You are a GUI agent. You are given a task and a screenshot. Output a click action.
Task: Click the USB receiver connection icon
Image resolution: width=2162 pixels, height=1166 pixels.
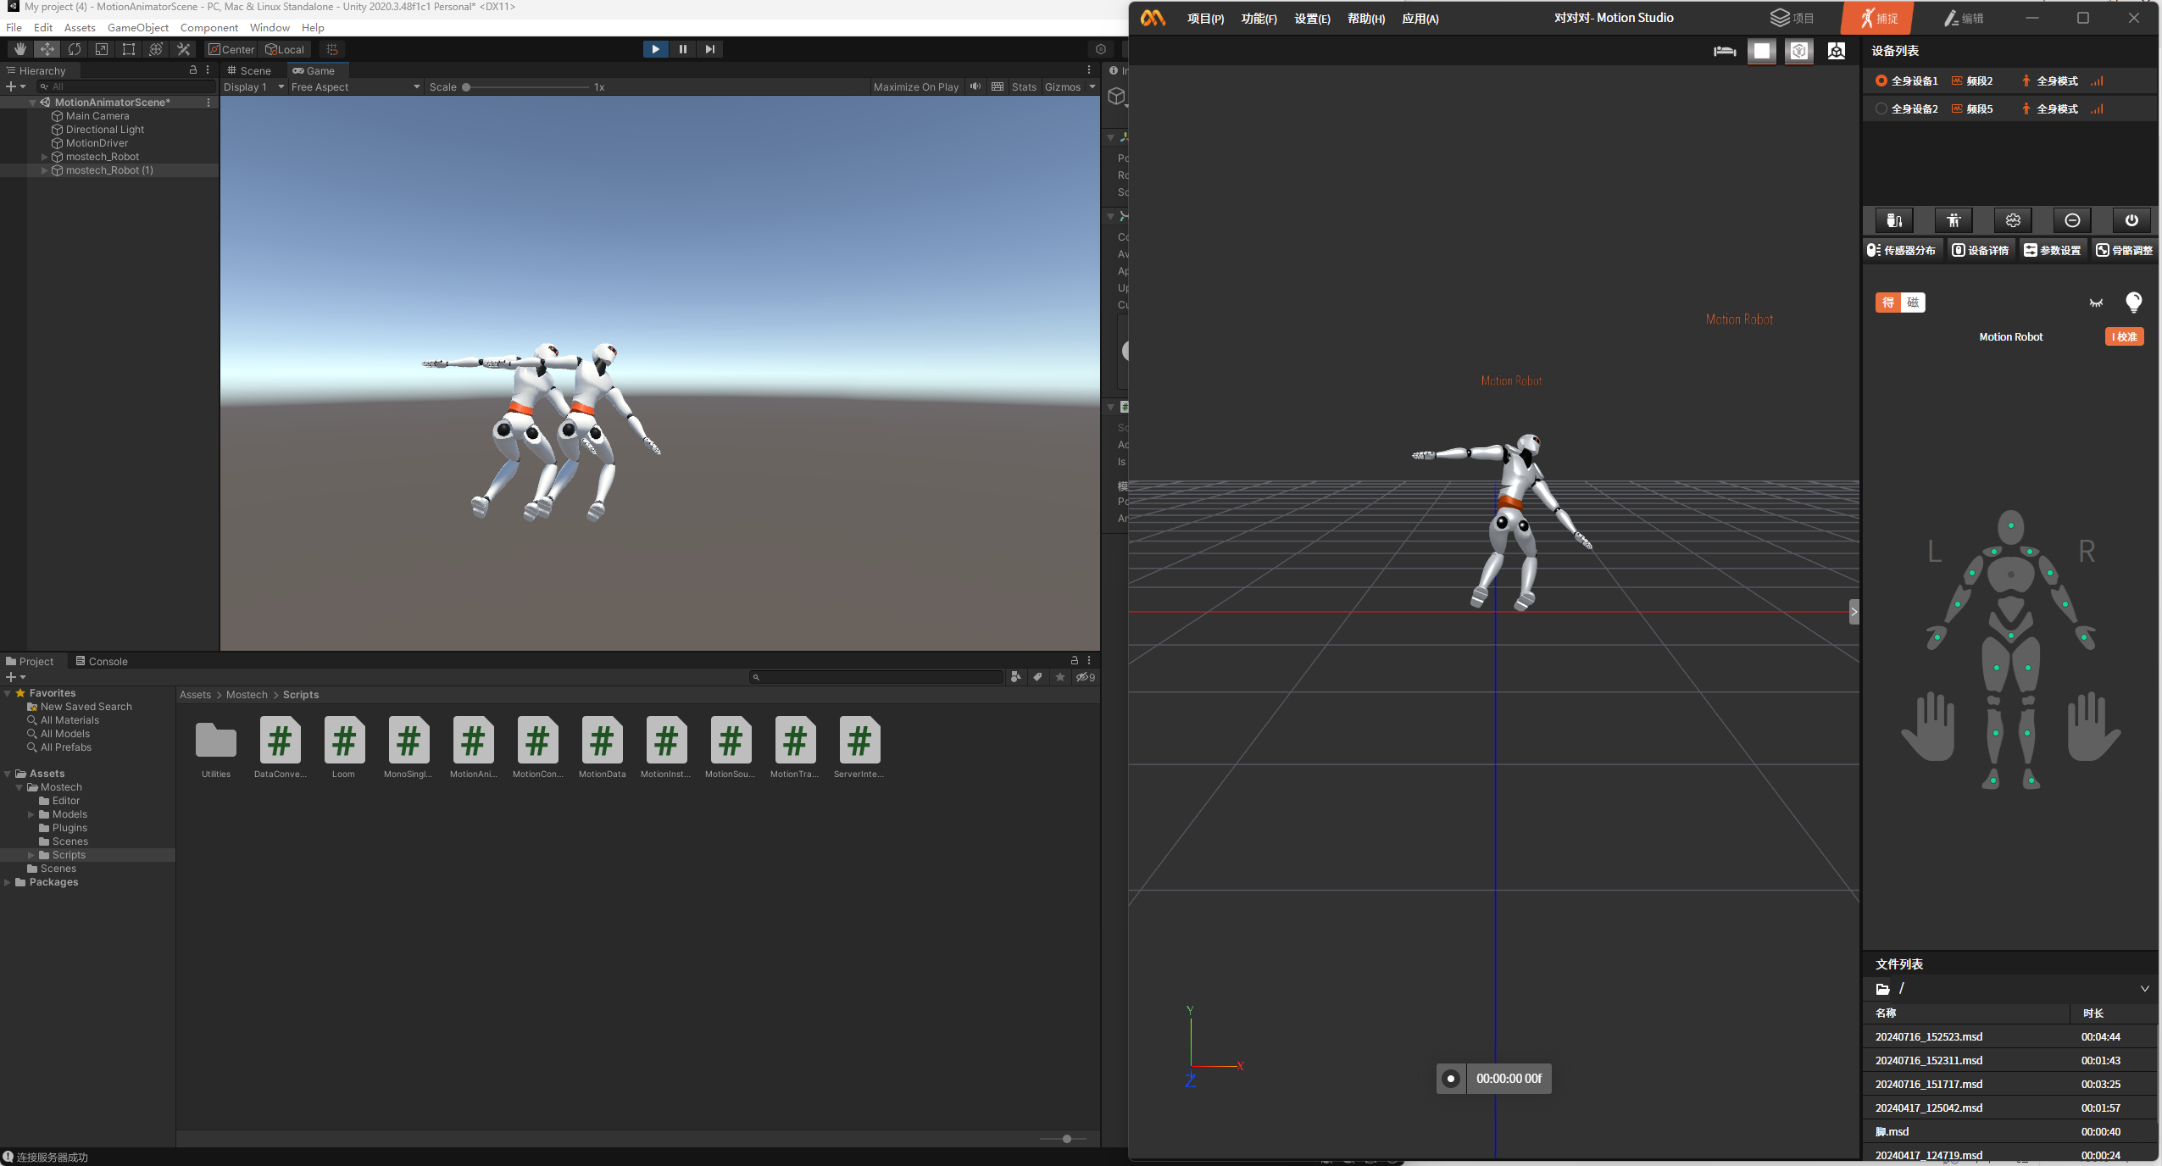[1894, 220]
